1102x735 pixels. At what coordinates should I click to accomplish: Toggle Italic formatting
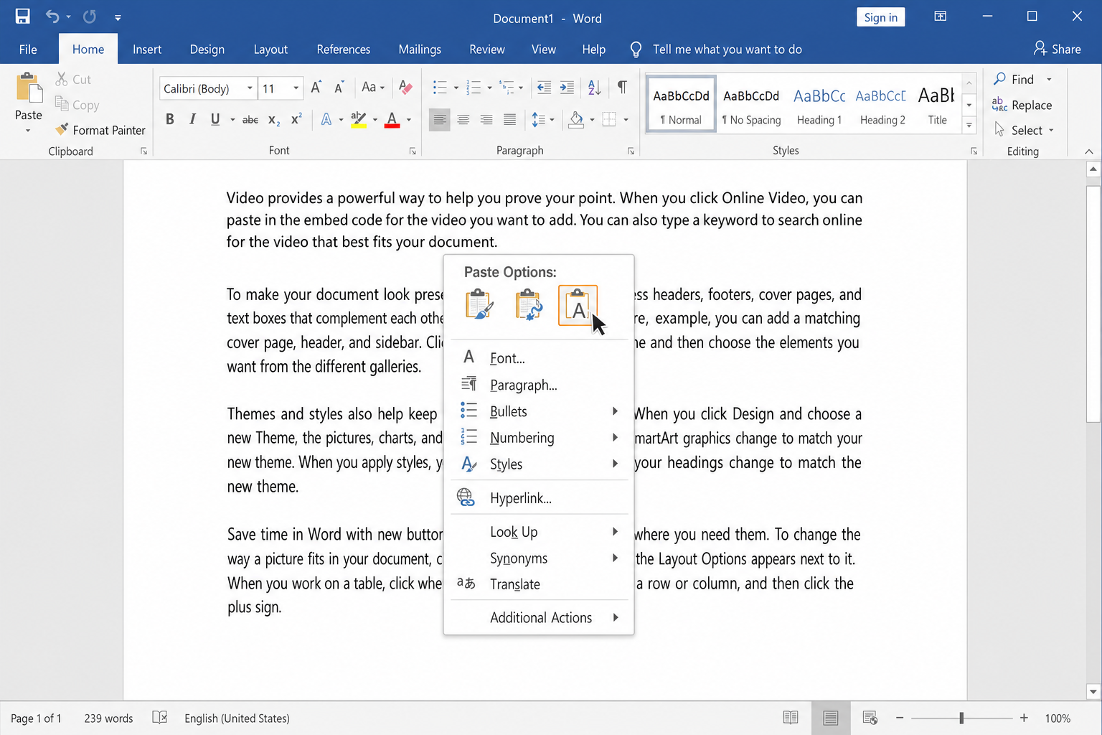click(192, 120)
